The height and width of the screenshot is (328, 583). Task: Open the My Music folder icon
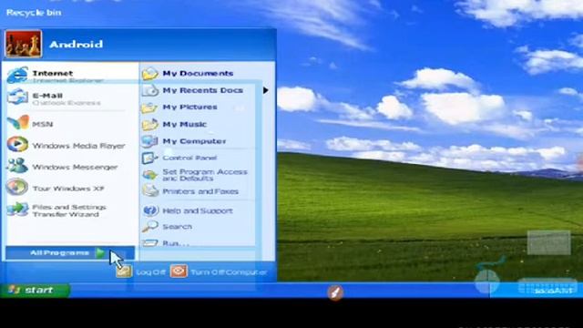coord(149,124)
